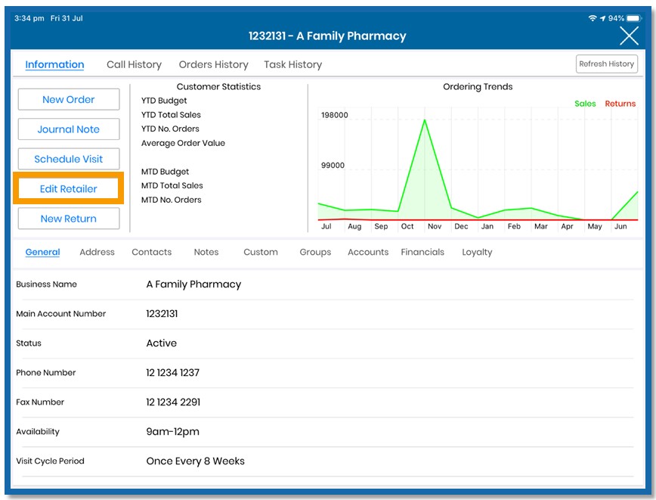Select the YTD Budget label

coord(164,101)
